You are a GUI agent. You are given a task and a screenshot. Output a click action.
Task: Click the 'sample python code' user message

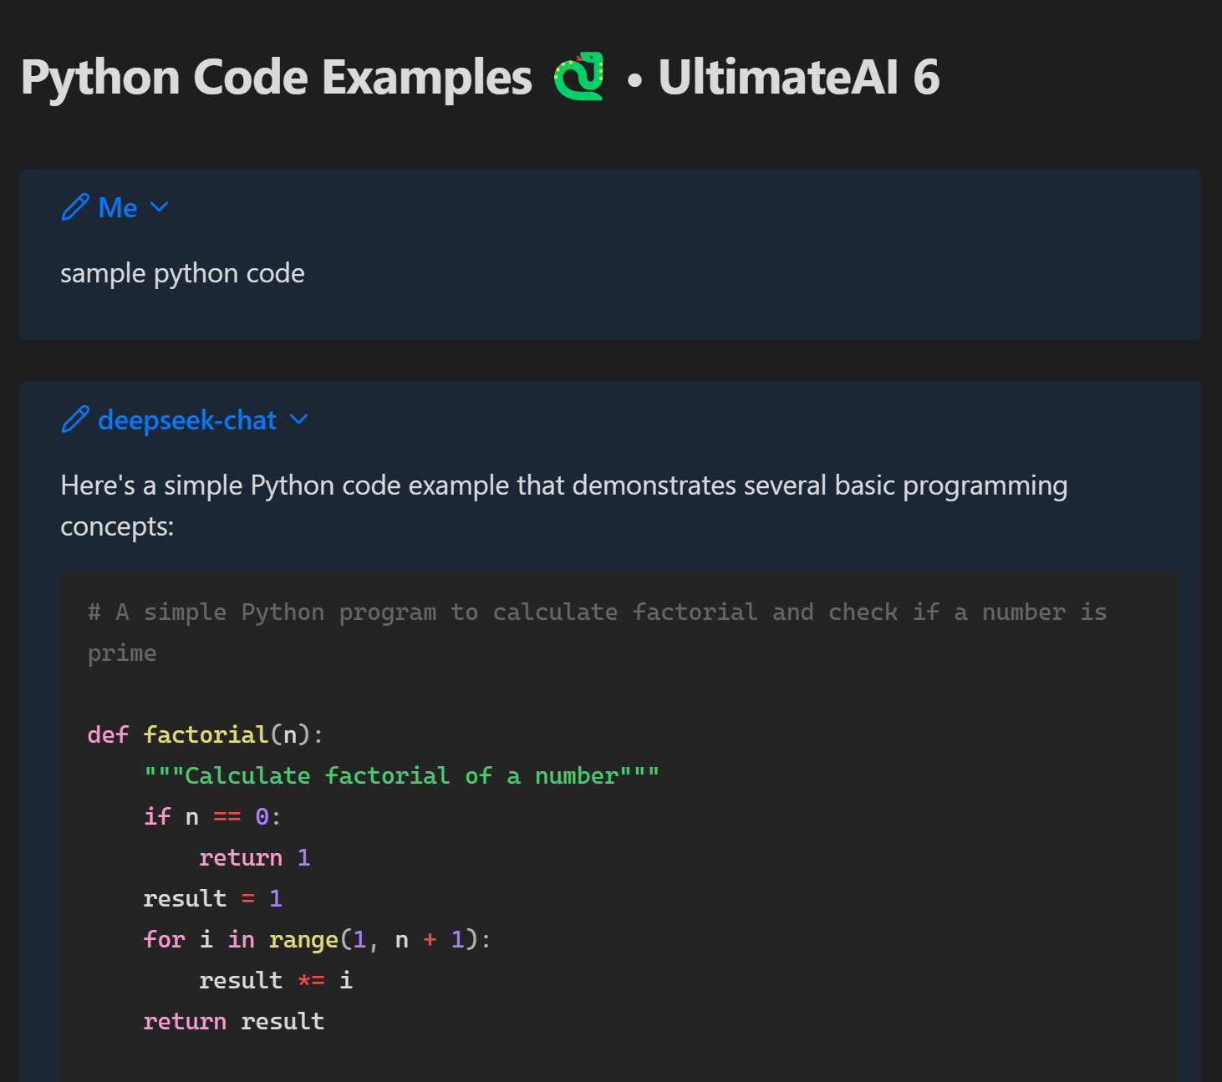182,273
